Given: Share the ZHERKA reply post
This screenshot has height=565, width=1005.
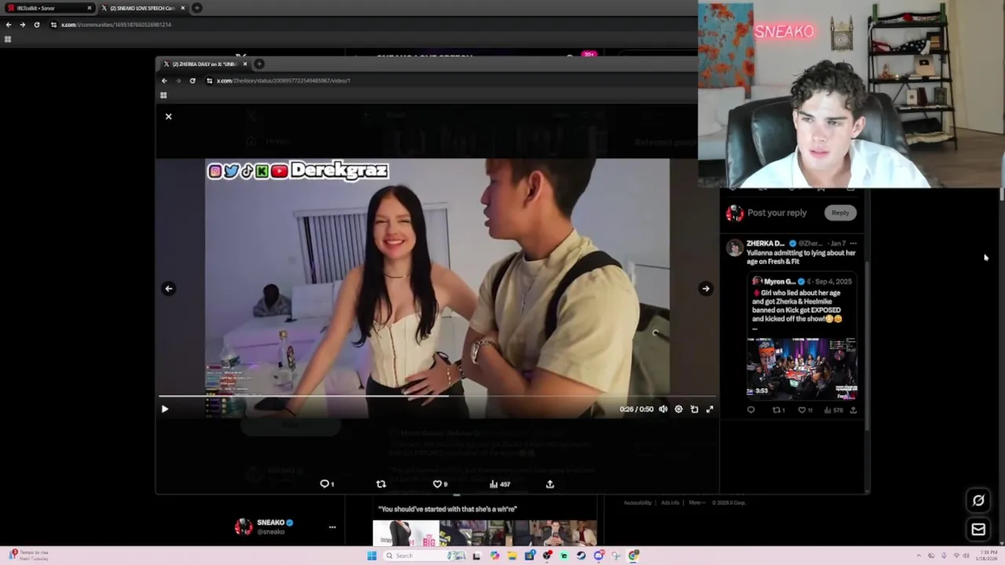Looking at the screenshot, I should (853, 410).
